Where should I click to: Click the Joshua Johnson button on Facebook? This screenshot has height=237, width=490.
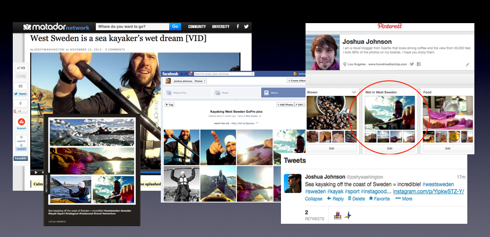(x=182, y=81)
